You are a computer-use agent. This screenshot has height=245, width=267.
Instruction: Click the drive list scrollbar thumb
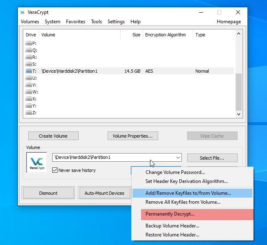[x=238, y=92]
